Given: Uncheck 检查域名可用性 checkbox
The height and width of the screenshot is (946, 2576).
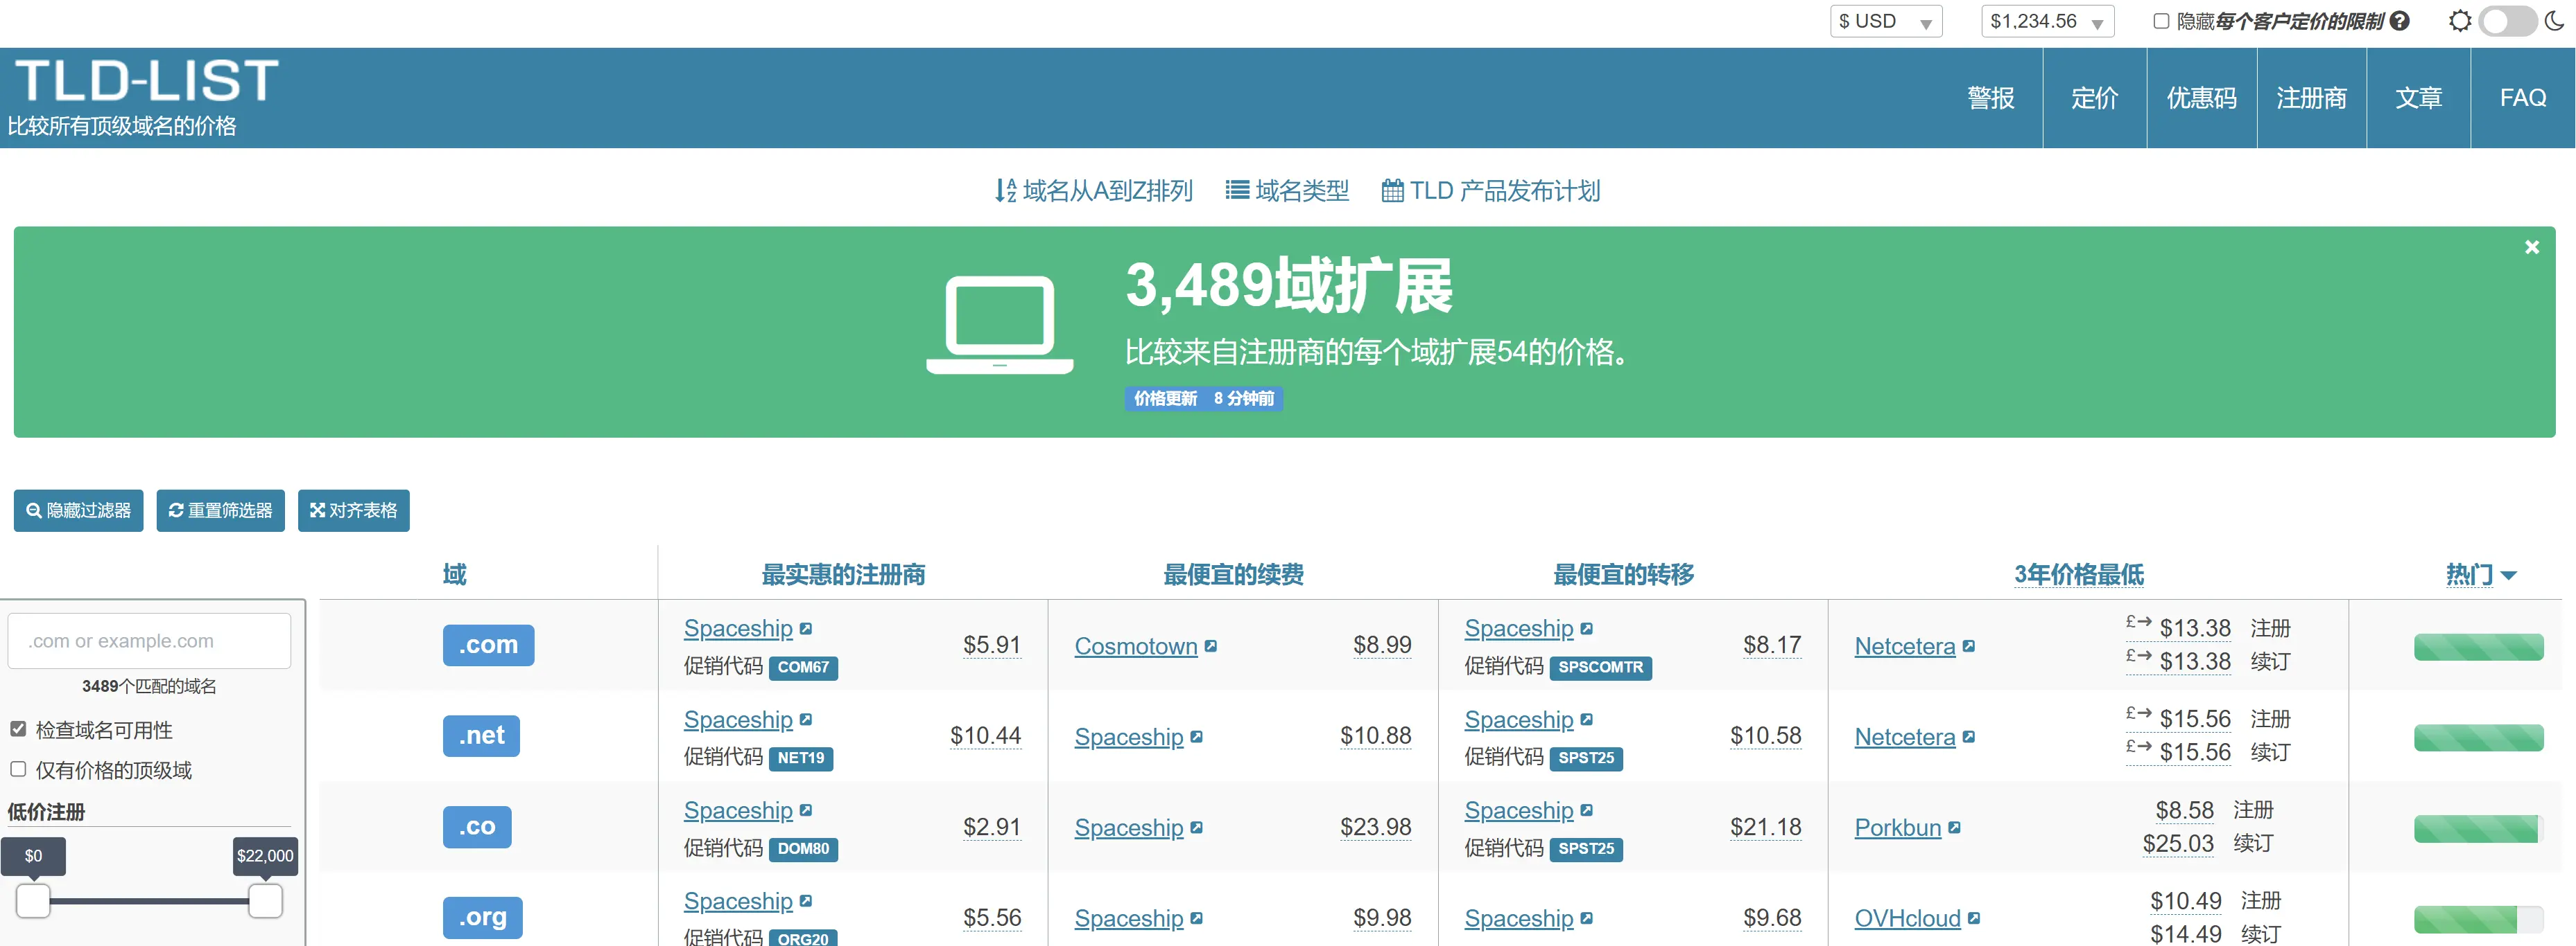Looking at the screenshot, I should tap(18, 729).
